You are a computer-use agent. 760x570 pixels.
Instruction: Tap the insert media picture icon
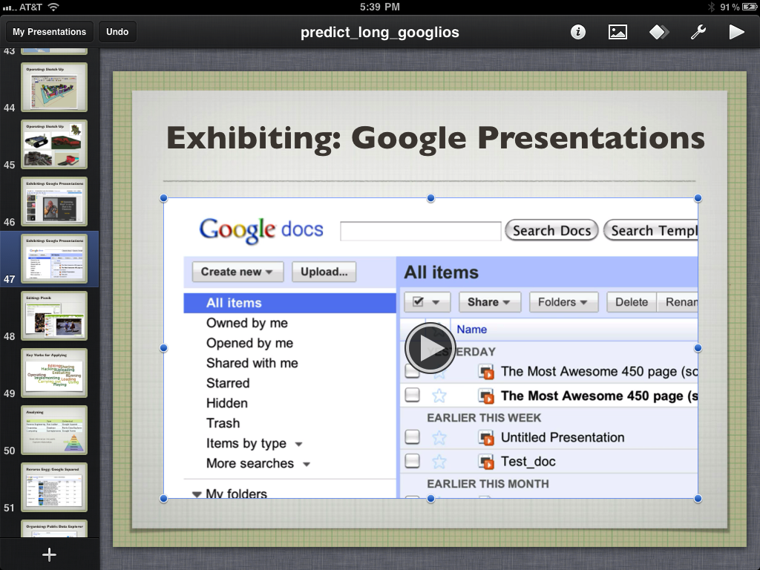[617, 32]
